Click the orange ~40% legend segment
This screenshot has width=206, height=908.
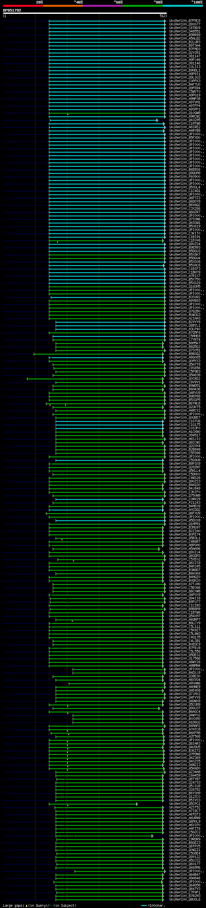click(x=63, y=6)
